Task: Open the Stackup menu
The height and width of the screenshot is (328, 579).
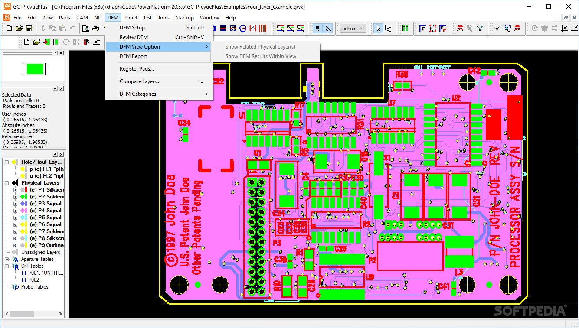Action: pyautogui.click(x=184, y=18)
